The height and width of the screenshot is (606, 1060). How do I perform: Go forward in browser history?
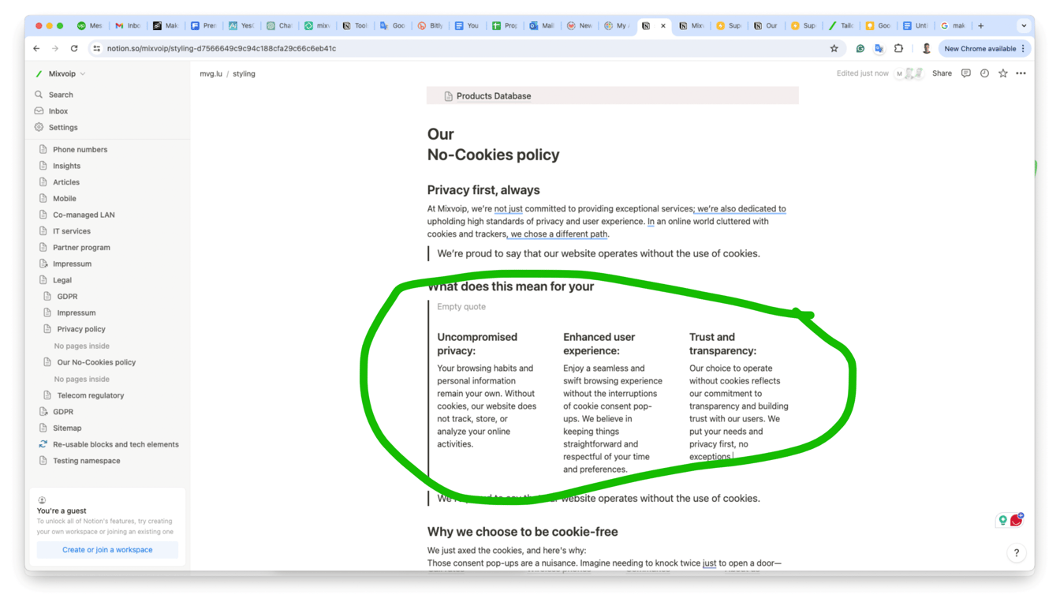tap(55, 48)
